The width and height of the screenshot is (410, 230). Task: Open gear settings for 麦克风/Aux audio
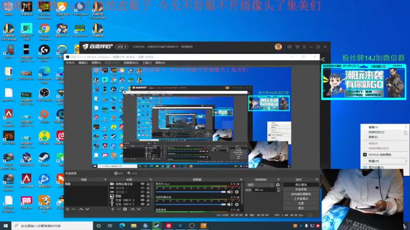237,192
